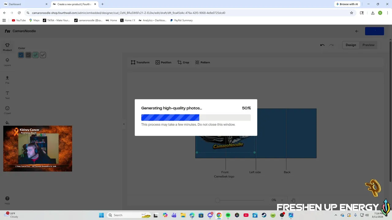Show hidden system tray icons
This screenshot has height=220, width=392.
tap(336, 215)
